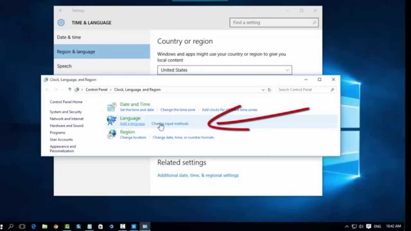The image size is (411, 231).
Task: Open the Date and Time clock icon
Action: pyautogui.click(x=111, y=107)
